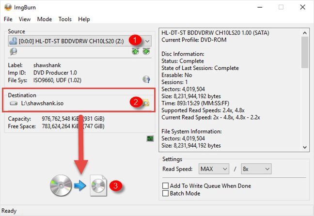
Task: Click info panel scroll up arrow
Action: click(x=305, y=33)
